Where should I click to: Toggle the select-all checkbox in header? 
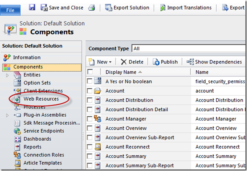pyautogui.click(x=90, y=72)
